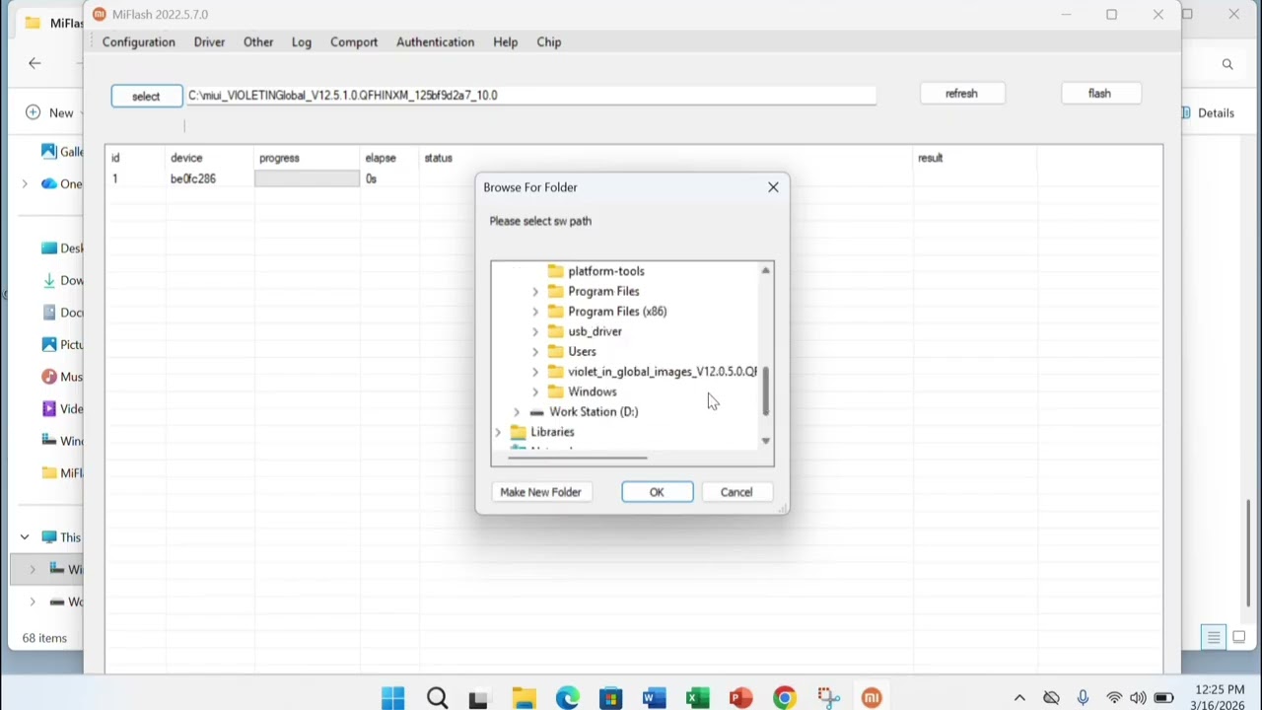The width and height of the screenshot is (1262, 710).
Task: Select the violet_in_global_images folder
Action: pyautogui.click(x=662, y=372)
